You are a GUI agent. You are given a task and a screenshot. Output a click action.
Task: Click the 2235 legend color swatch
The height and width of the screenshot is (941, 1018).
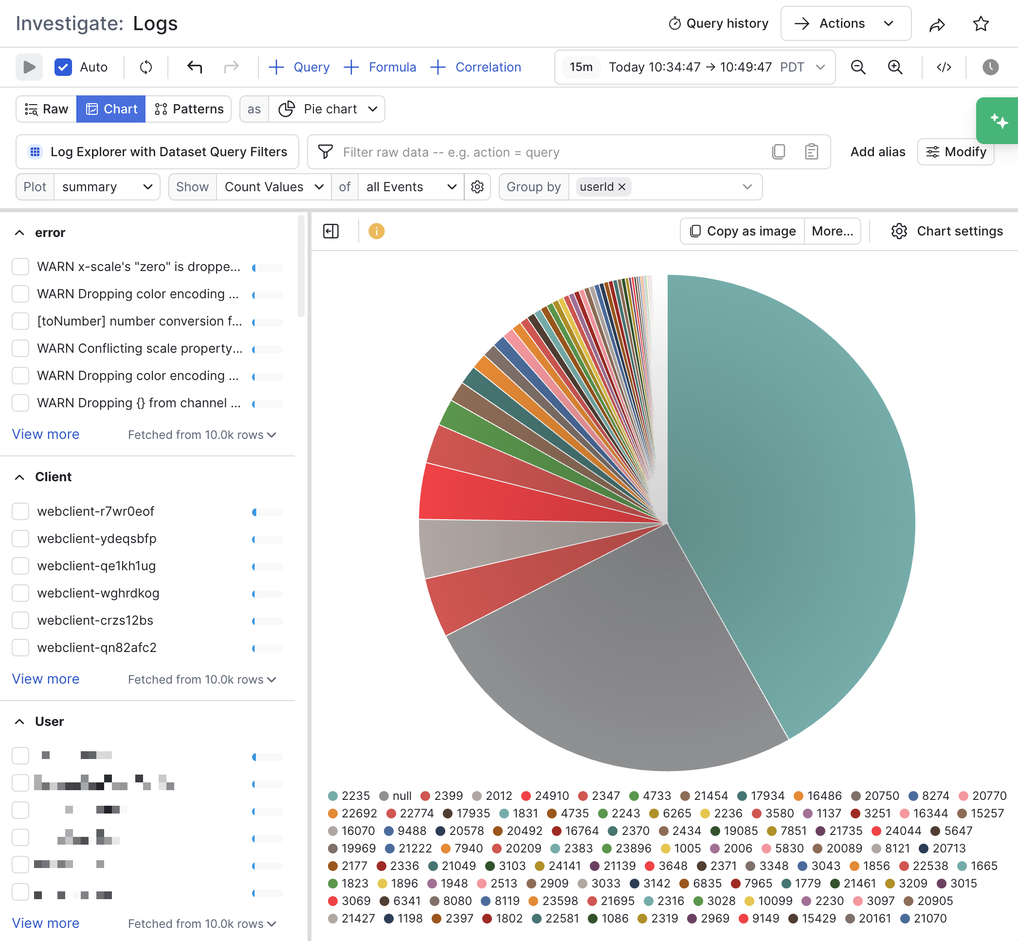point(333,796)
